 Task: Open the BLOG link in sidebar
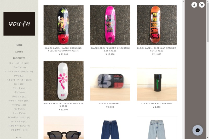point(19,137)
